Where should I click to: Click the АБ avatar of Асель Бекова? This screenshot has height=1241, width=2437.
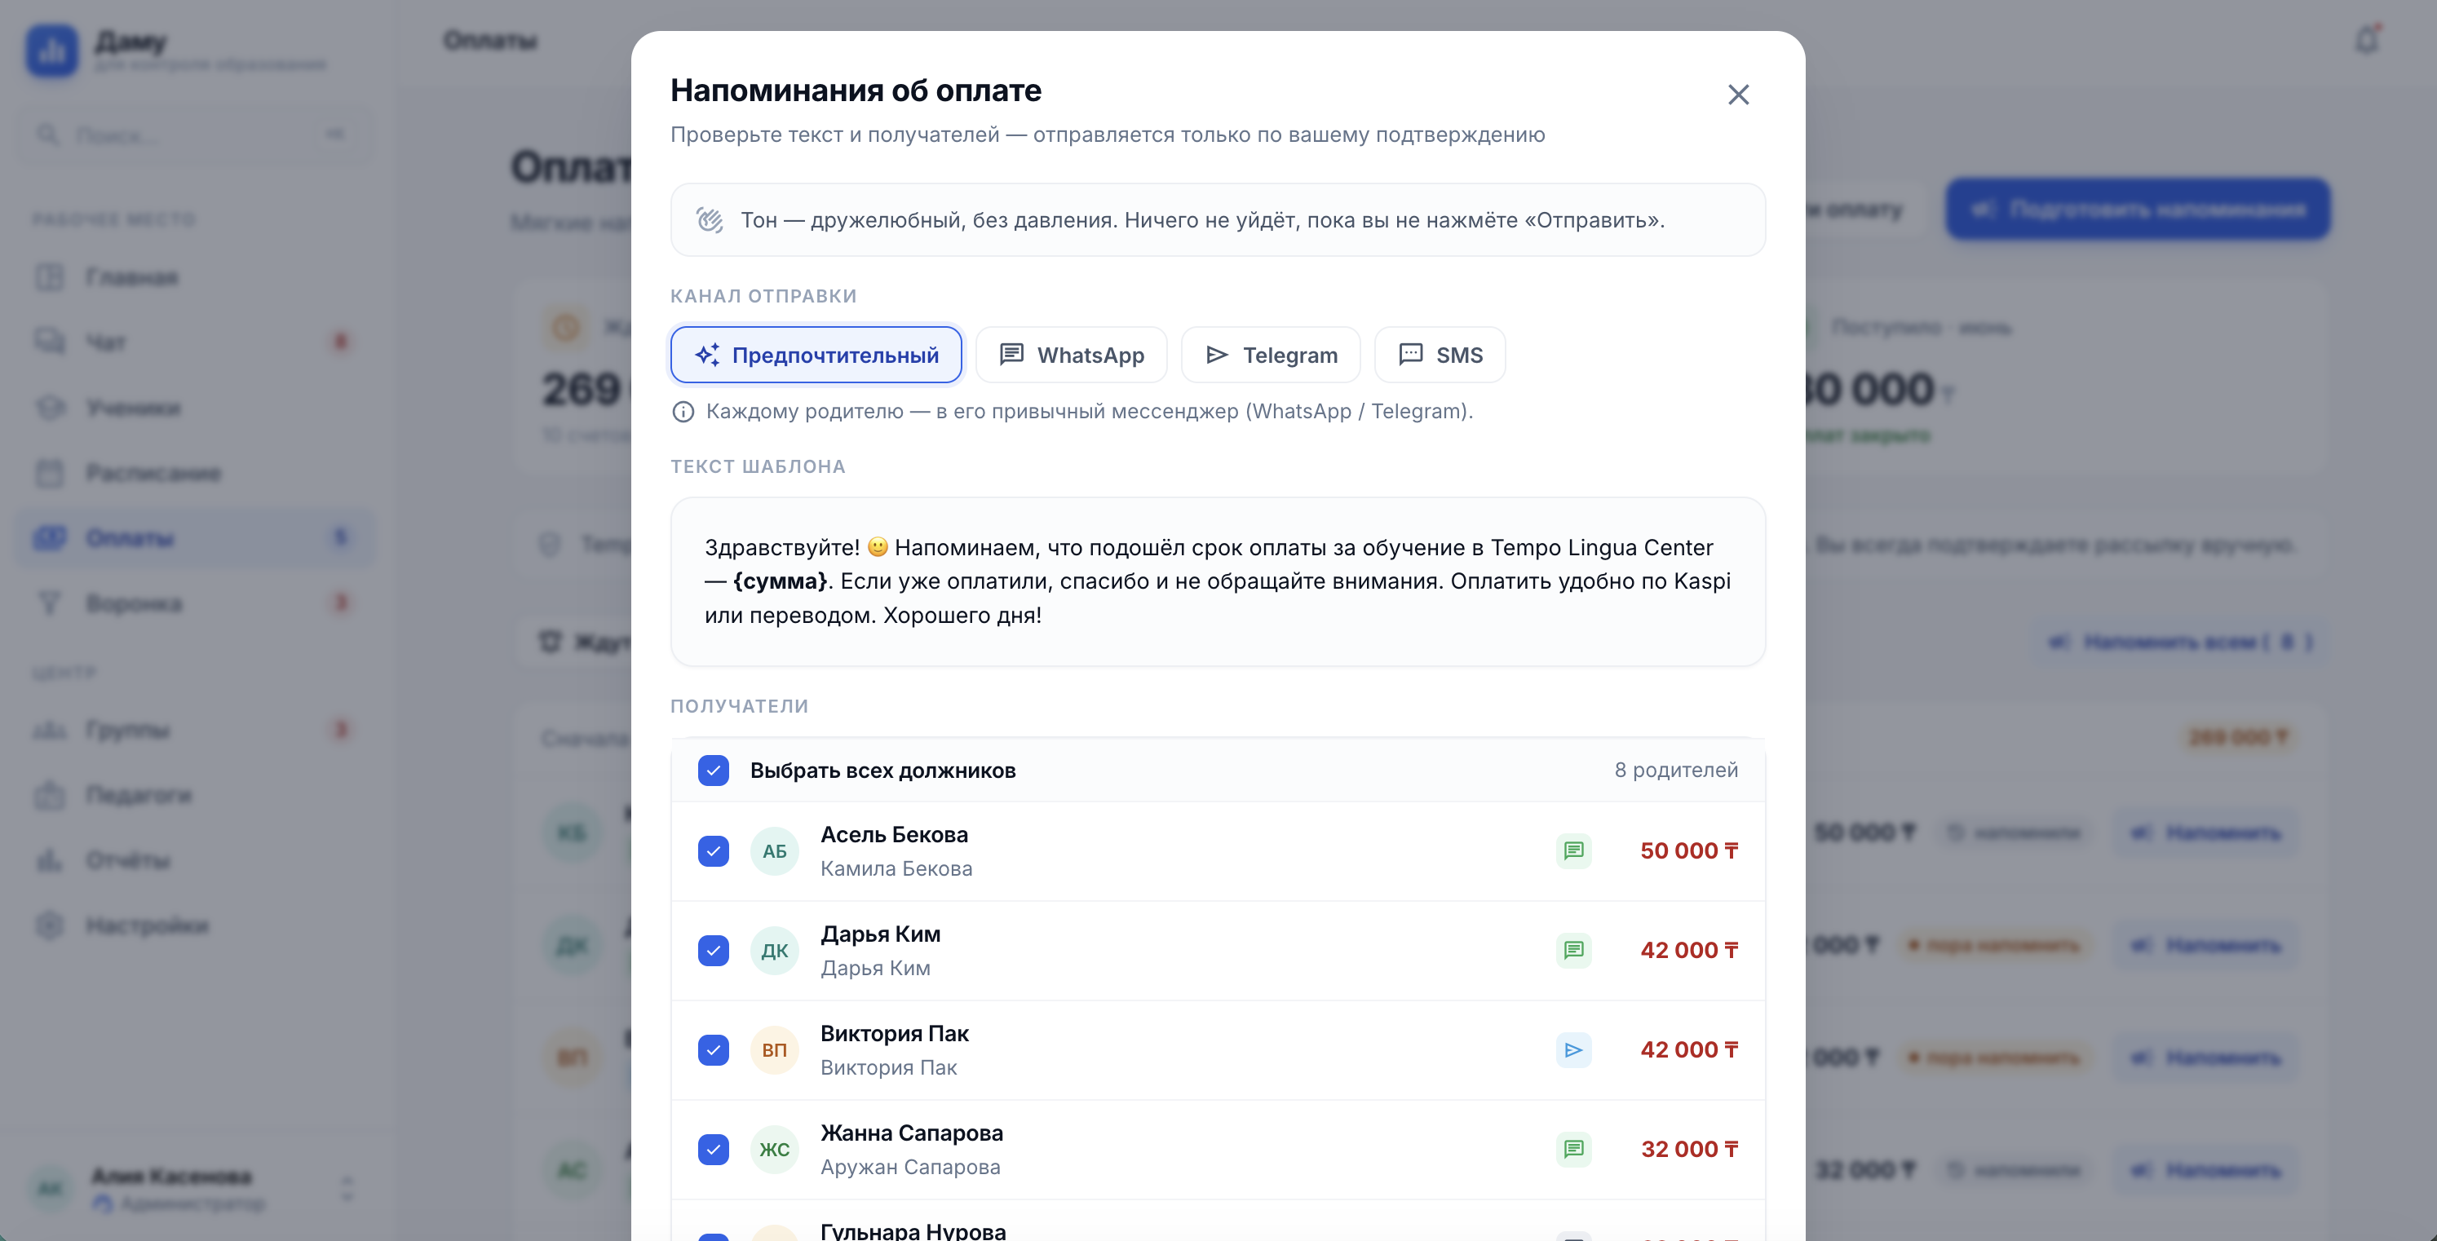click(775, 851)
